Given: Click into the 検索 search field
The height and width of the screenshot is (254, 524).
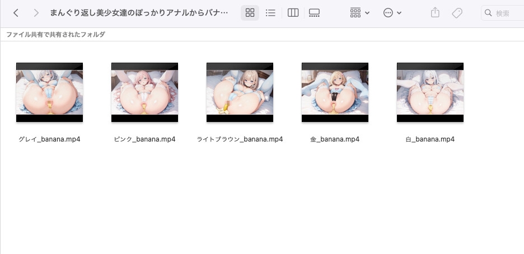Looking at the screenshot, I should pos(503,13).
